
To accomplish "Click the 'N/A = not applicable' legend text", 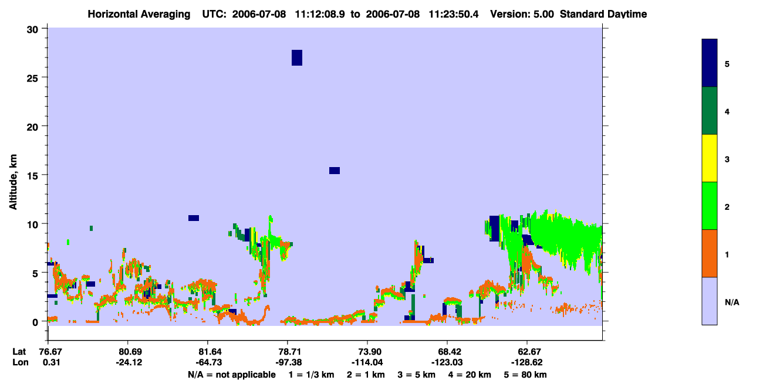I will [x=232, y=375].
